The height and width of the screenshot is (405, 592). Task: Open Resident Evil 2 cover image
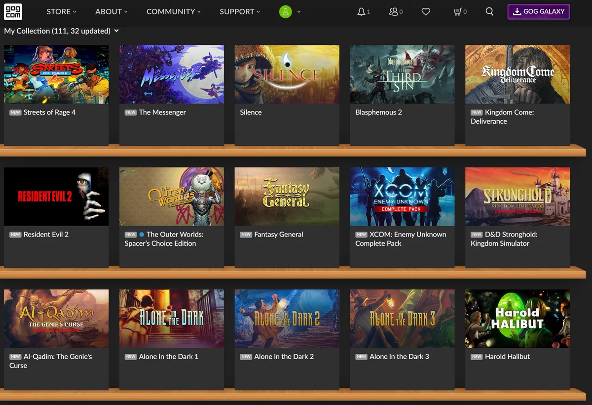point(56,197)
